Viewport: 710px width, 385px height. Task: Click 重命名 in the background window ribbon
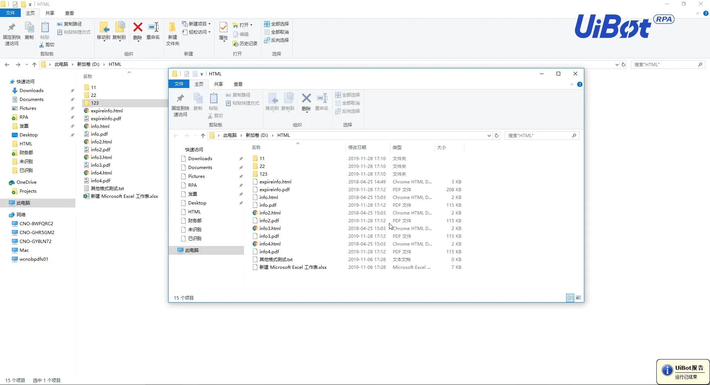tap(153, 31)
